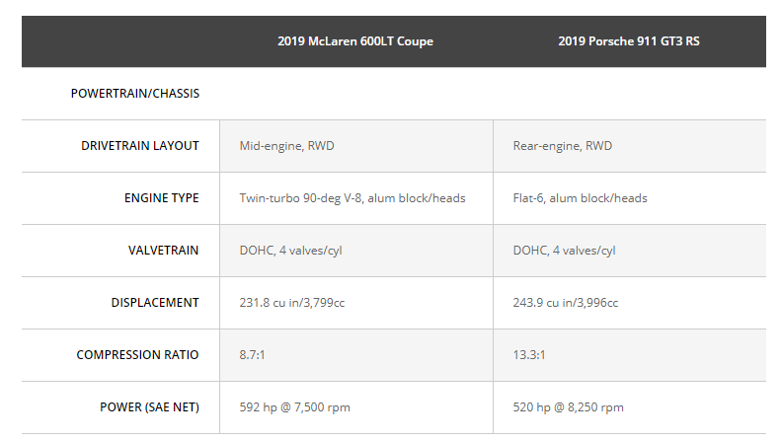Image resolution: width=781 pixels, height=440 pixels.
Task: Select the COMPRESSION RATIO row label
Action: click(x=137, y=355)
